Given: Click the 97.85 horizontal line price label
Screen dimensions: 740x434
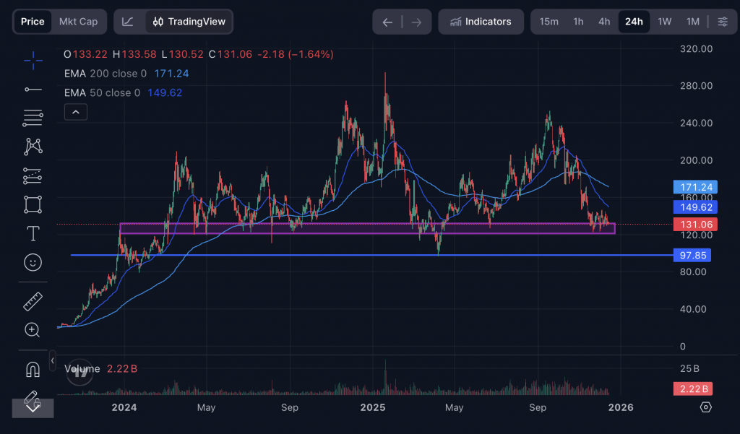Looking at the screenshot, I should click(692, 256).
